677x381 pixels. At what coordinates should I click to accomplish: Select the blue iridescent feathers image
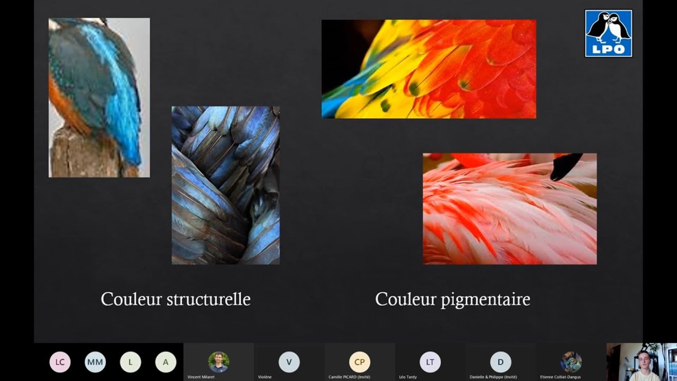tap(226, 185)
